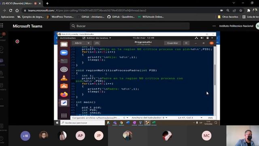Open Calendar in the Teams sidebar
Image resolution: width=259 pixels, height=146 pixels.
pyautogui.click(x=2, y=86)
